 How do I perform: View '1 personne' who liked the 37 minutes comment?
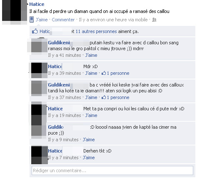(118, 97)
